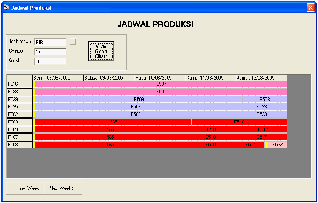Click the pink E507 bar in F028 row

pos(161,92)
